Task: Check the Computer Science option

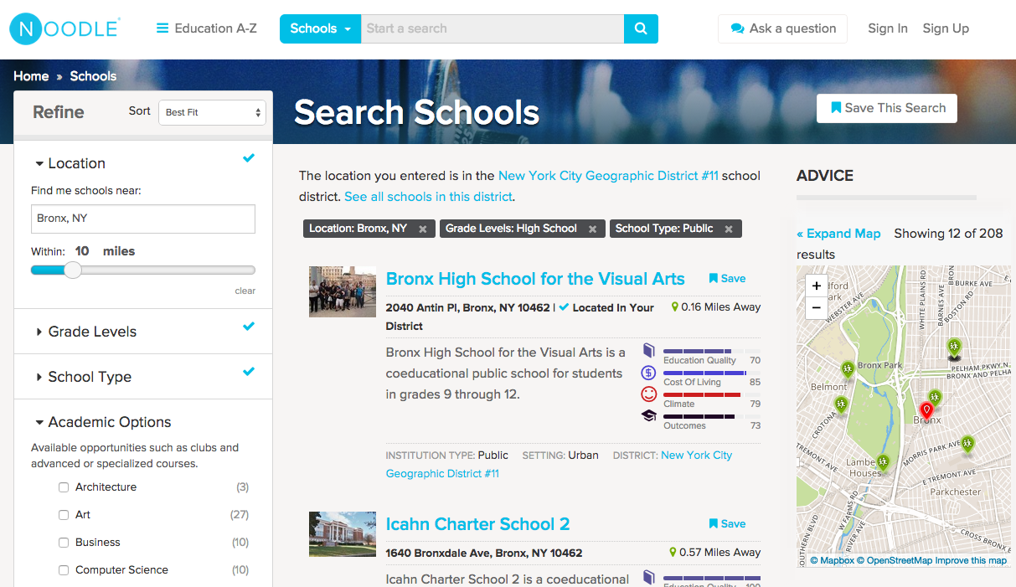Action: 64,570
